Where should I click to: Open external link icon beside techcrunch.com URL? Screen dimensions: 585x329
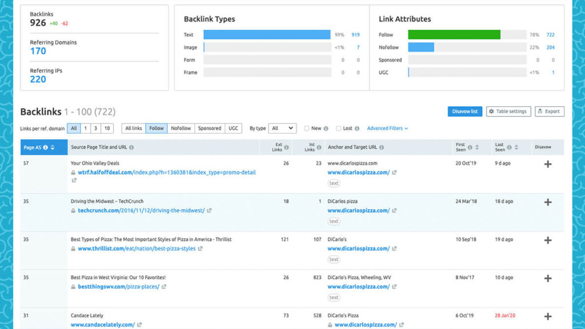209,211
